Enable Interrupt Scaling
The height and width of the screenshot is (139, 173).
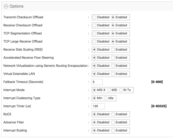click(113, 130)
